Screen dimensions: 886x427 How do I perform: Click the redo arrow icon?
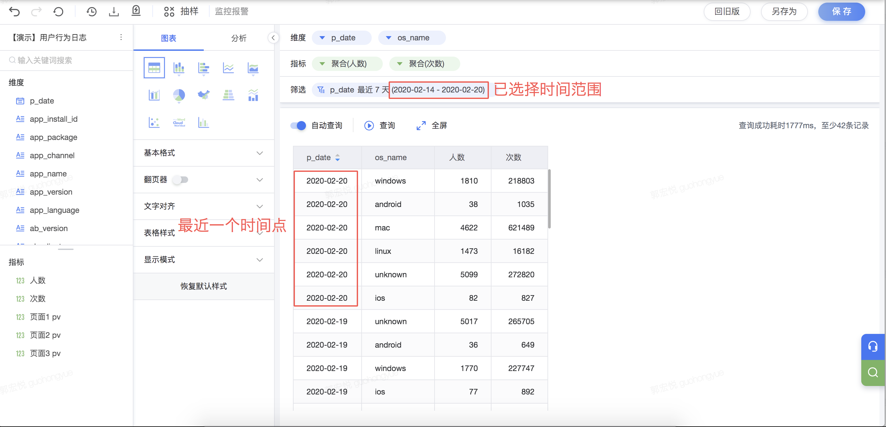click(x=36, y=12)
